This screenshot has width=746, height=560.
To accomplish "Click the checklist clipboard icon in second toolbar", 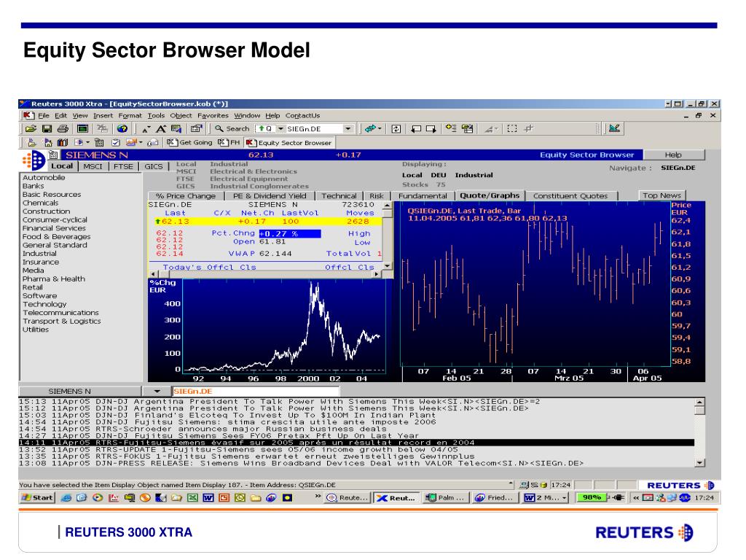I will 116,142.
